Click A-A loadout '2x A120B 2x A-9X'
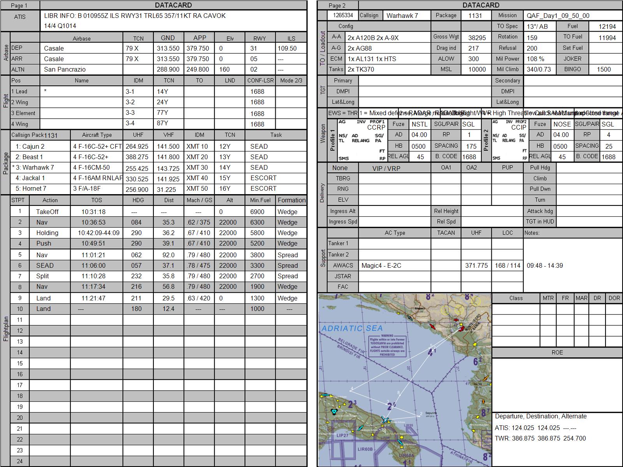Viewport: 623px width, 467px height. pyautogui.click(x=373, y=38)
